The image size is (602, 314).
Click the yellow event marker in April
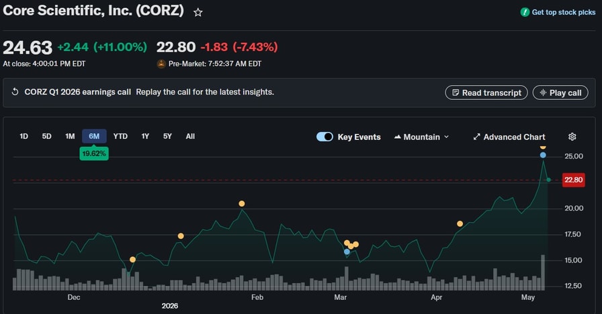coord(460,223)
